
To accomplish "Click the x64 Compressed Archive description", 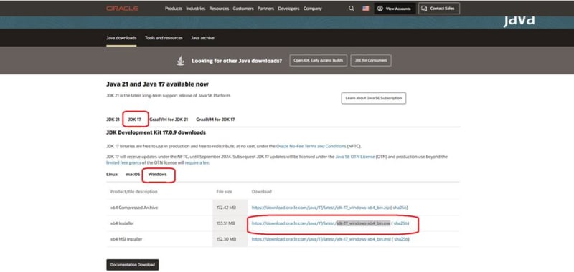I will (134, 208).
